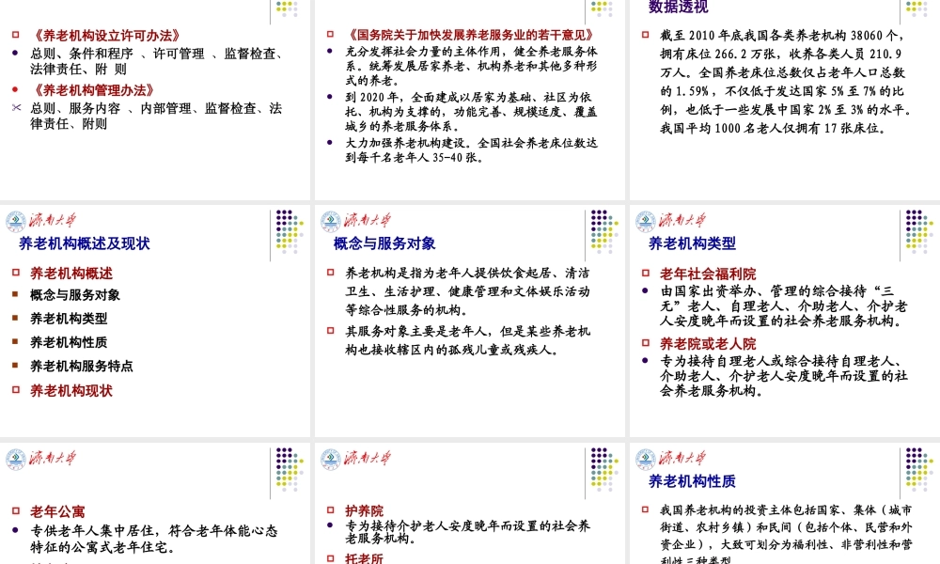Select the bullet starting 专为接待介护老人

[467, 532]
